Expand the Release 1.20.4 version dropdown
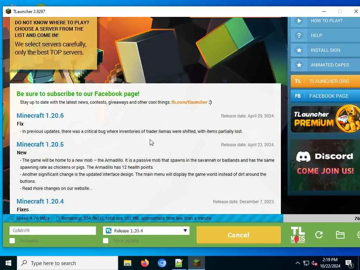This screenshot has width=360, height=270. [x=146, y=231]
